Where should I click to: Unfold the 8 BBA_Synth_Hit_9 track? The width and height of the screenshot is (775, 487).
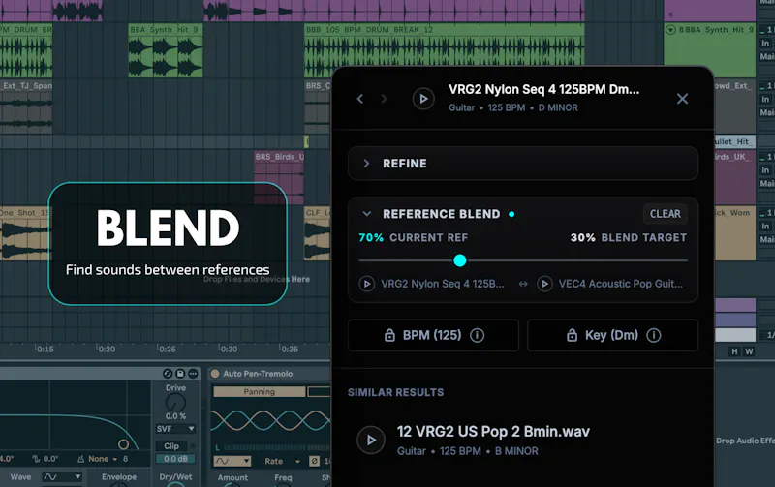670,30
